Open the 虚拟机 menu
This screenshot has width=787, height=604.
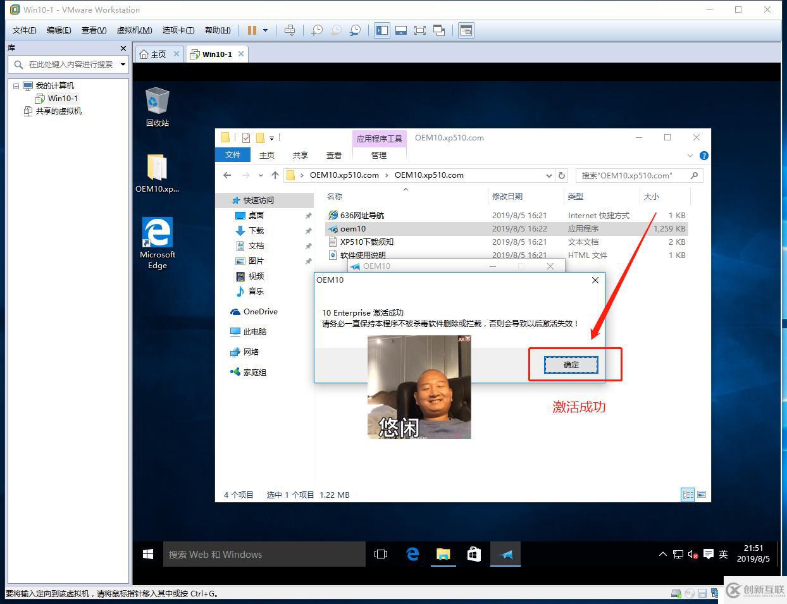coord(133,30)
